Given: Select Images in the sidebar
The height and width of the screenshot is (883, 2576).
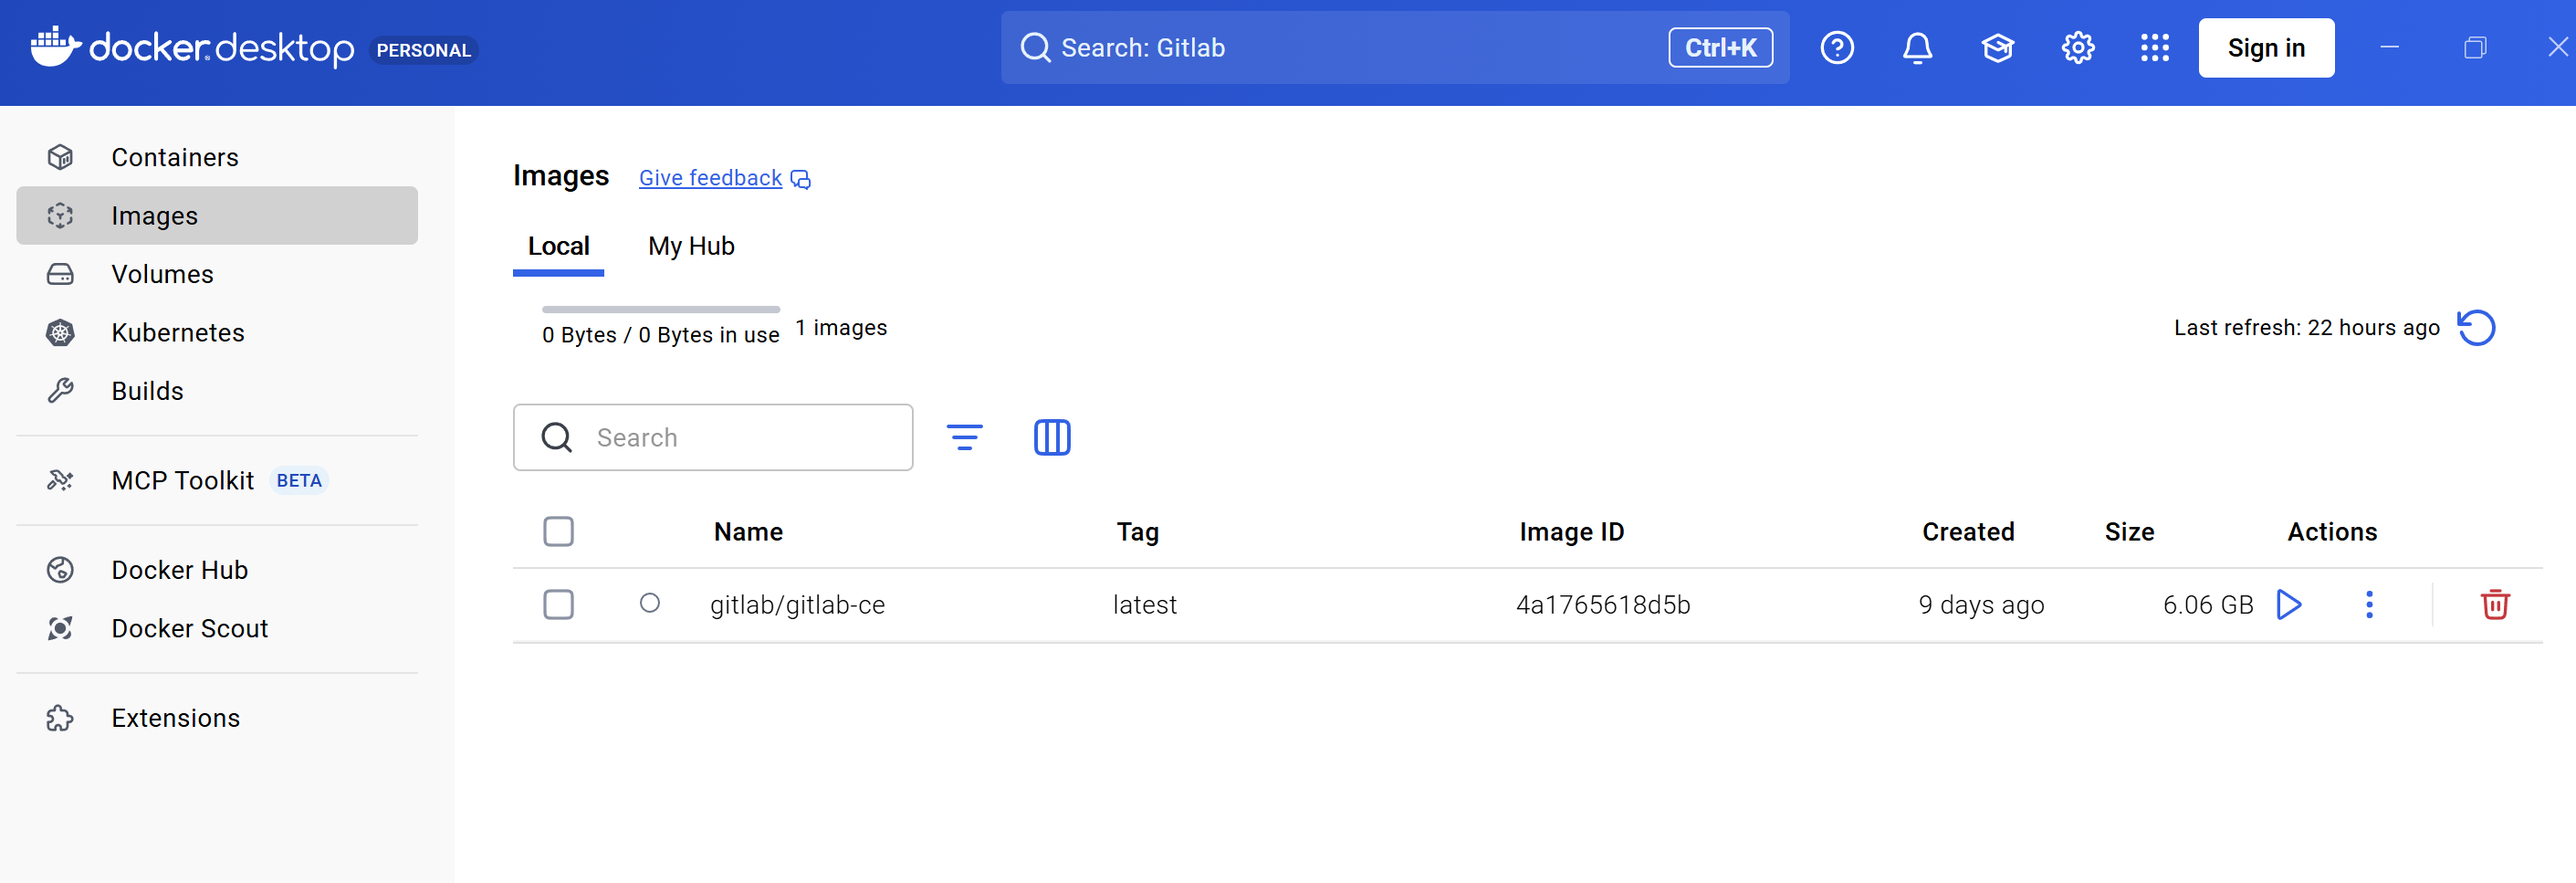Looking at the screenshot, I should (x=217, y=215).
